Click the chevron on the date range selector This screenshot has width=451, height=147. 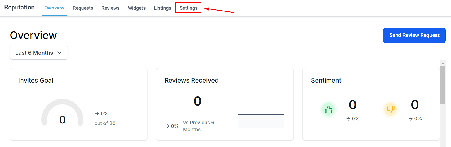[60, 53]
